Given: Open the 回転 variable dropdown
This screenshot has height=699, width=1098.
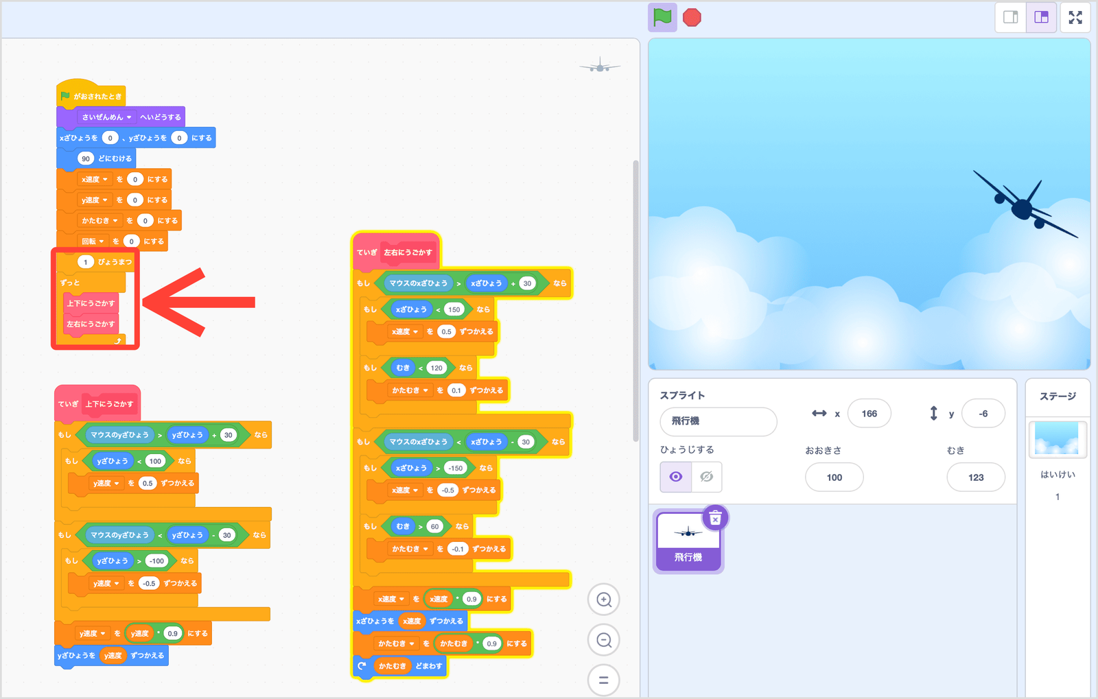Looking at the screenshot, I should pos(93,241).
